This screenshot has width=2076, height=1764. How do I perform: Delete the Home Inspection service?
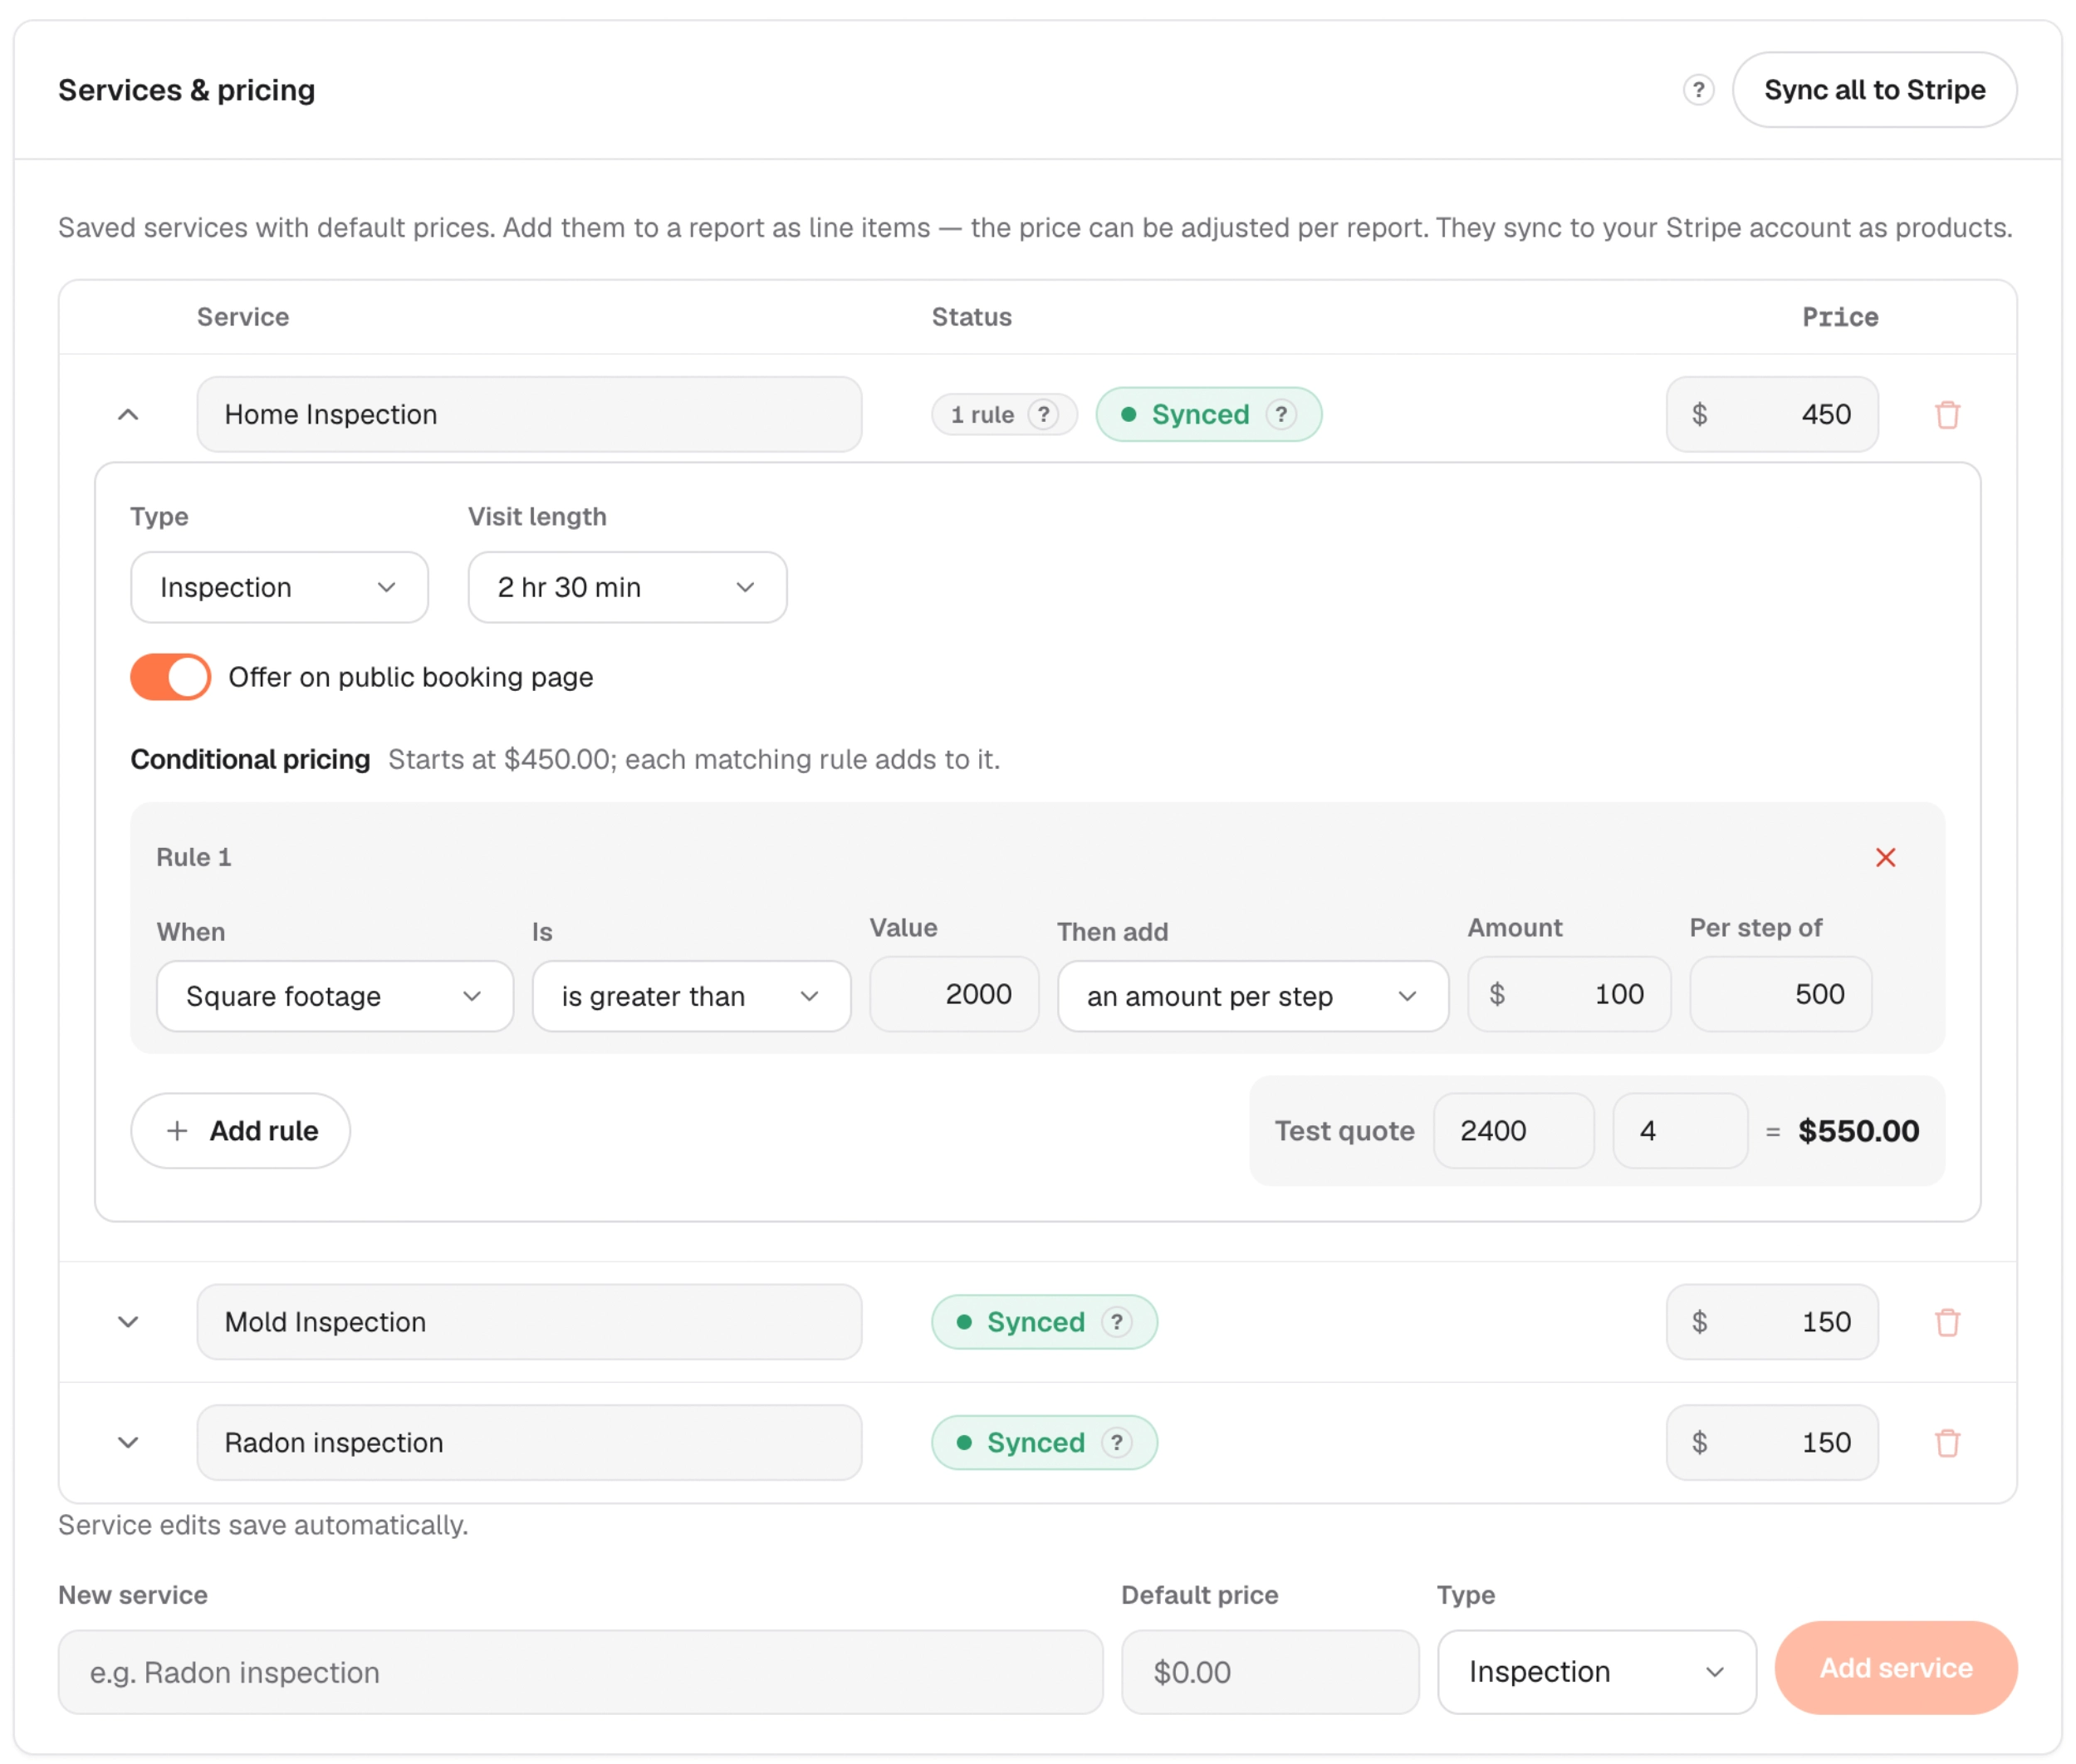pos(1946,414)
